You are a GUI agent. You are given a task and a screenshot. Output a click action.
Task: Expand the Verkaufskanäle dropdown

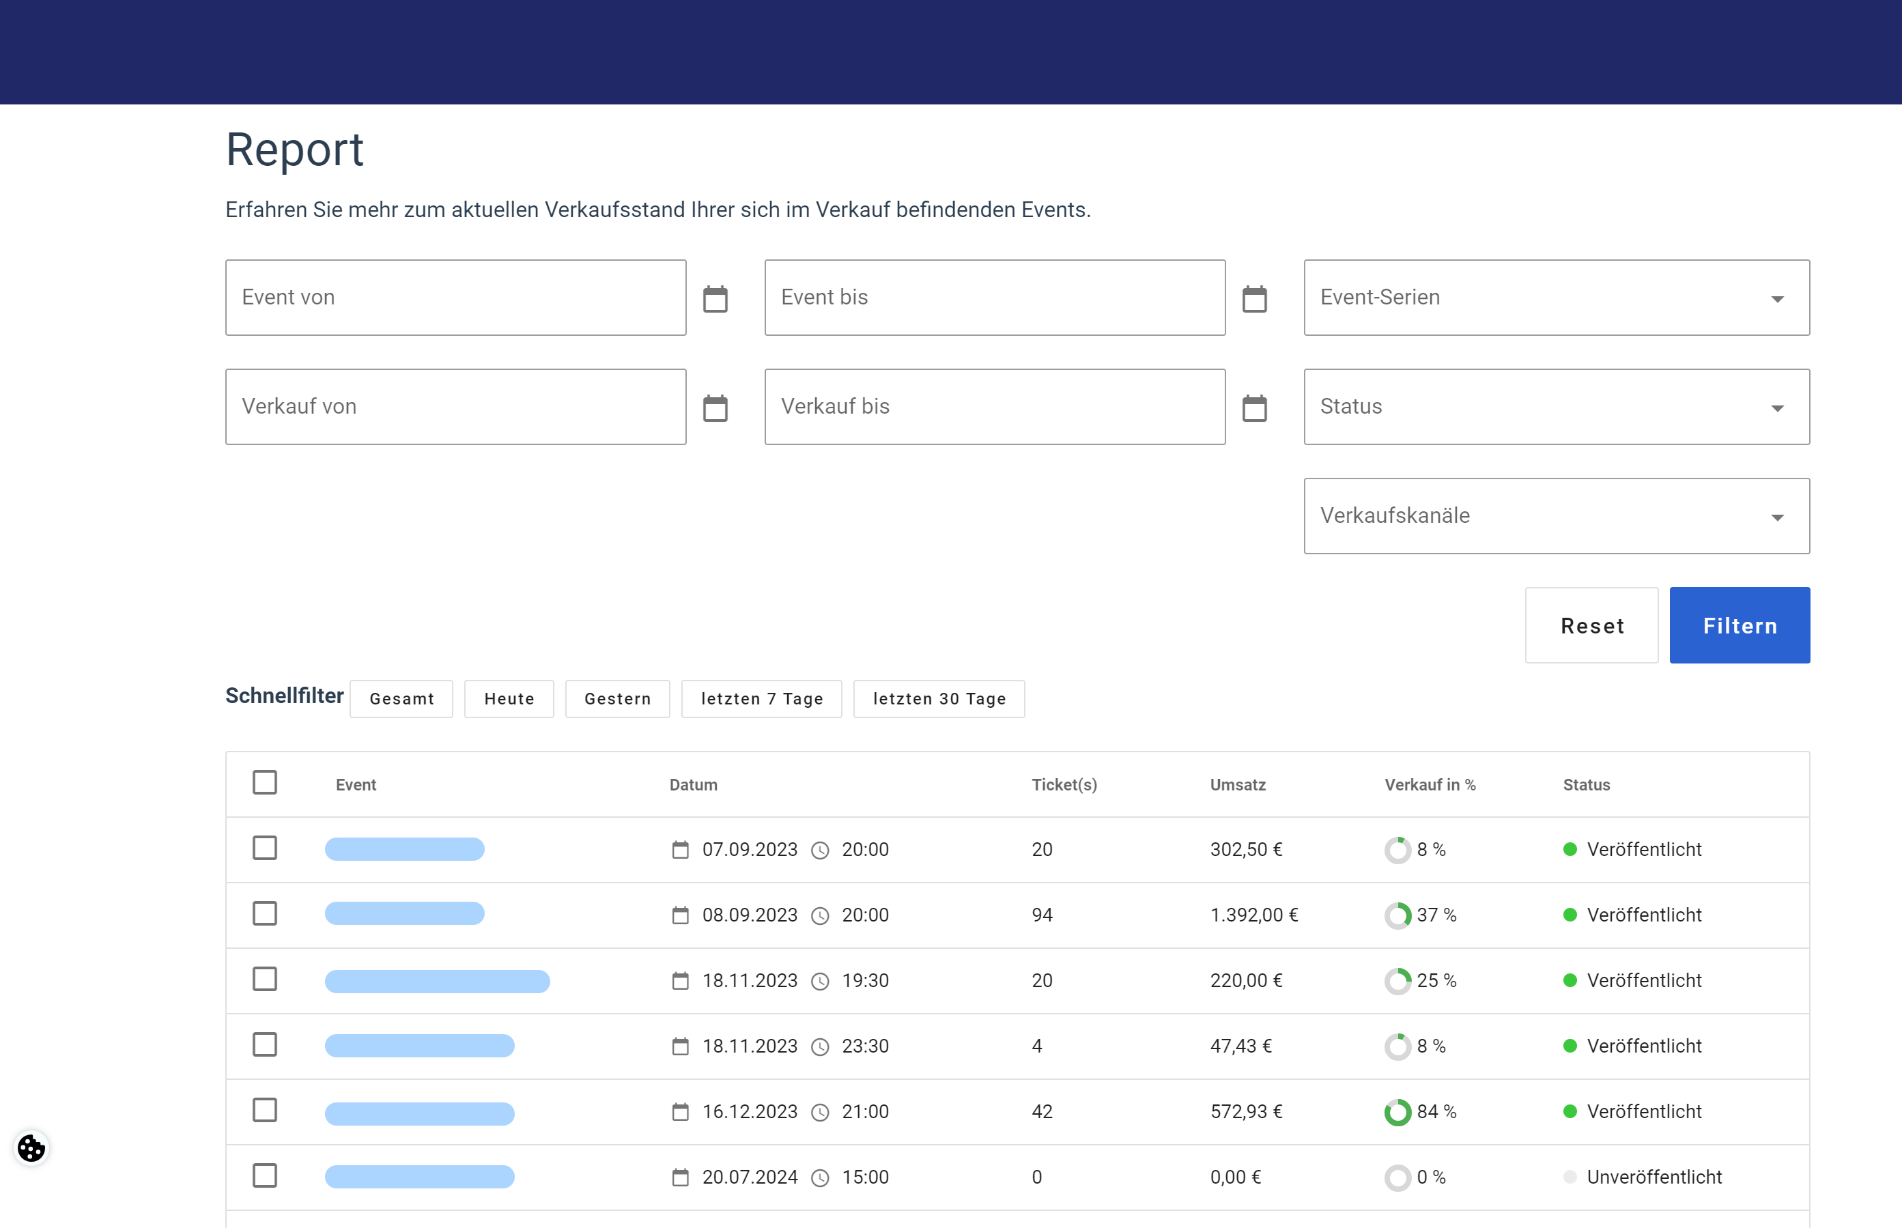tap(1556, 516)
